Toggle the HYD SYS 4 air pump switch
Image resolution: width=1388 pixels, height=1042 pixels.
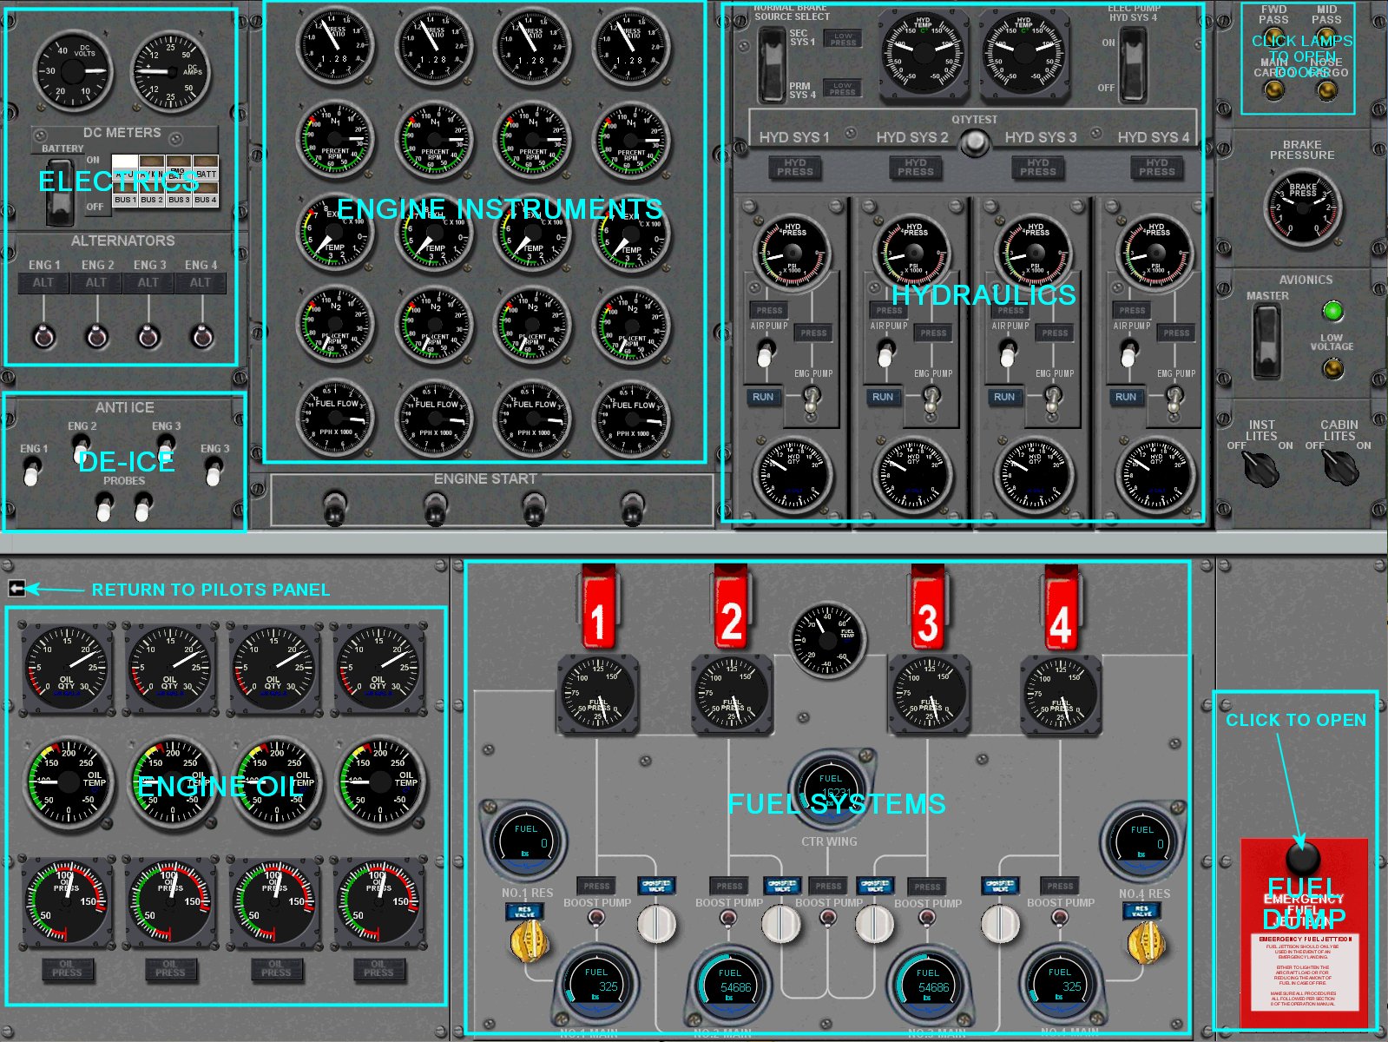click(1128, 353)
